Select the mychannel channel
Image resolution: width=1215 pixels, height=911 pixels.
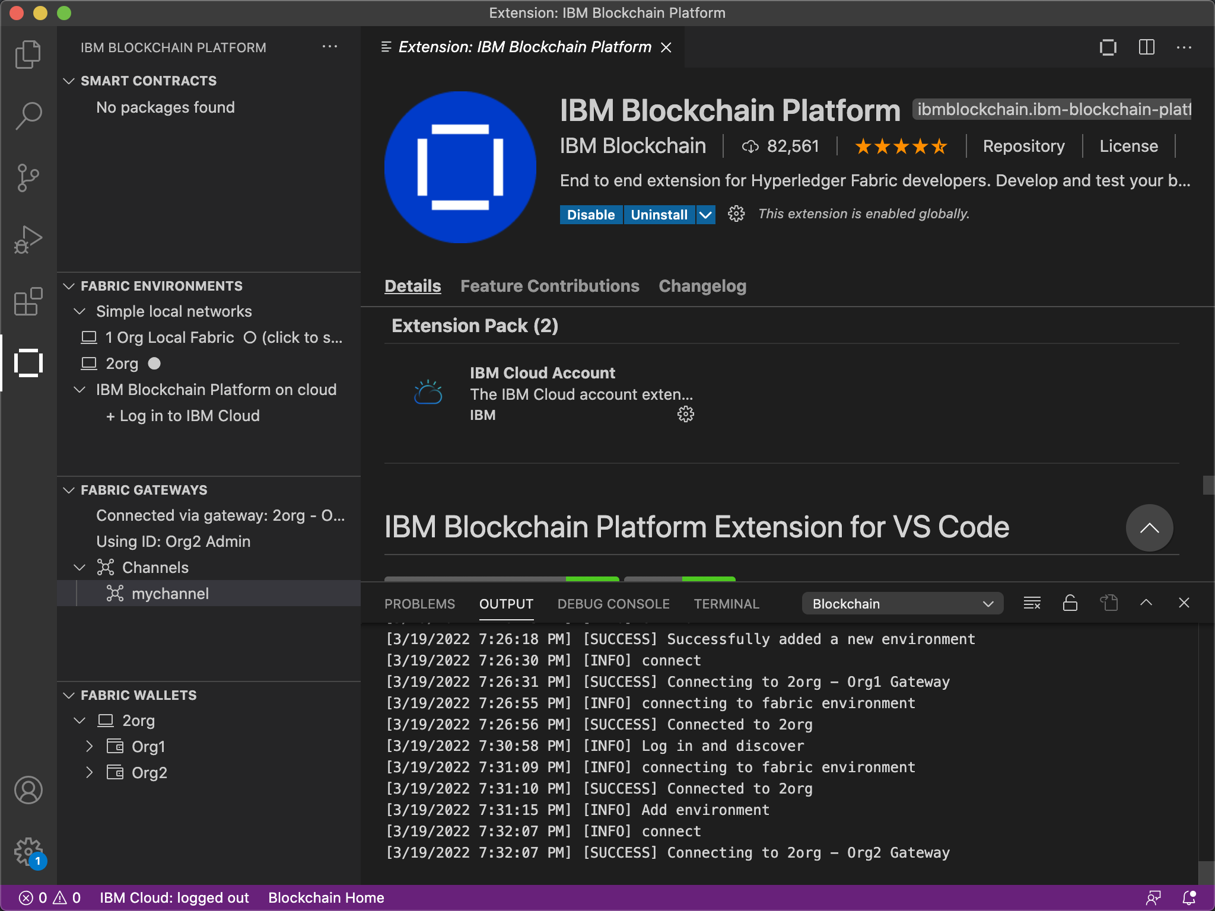[209, 594]
